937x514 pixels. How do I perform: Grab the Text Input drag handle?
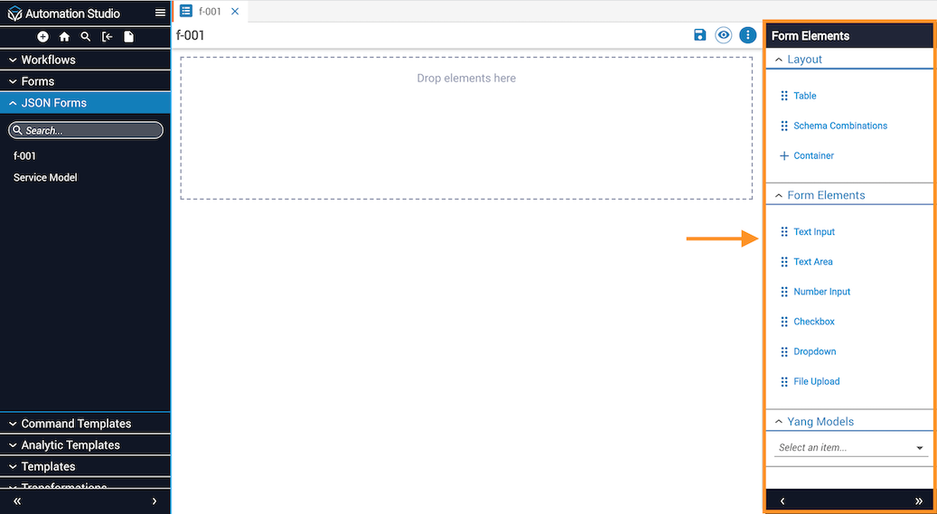click(x=784, y=231)
